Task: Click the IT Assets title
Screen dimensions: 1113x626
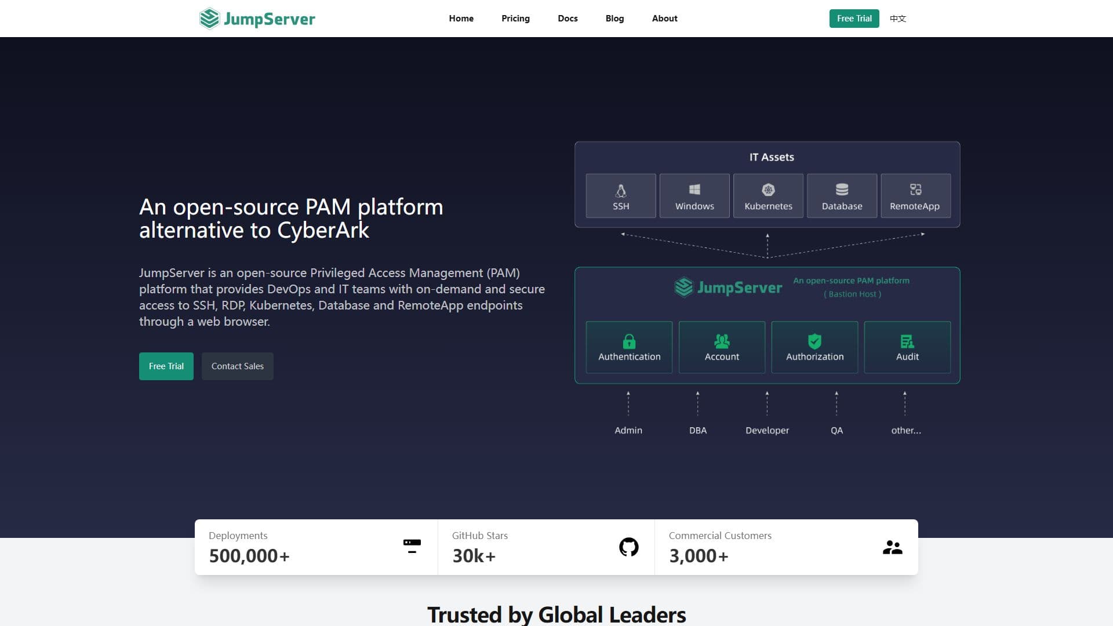Action: pyautogui.click(x=772, y=157)
